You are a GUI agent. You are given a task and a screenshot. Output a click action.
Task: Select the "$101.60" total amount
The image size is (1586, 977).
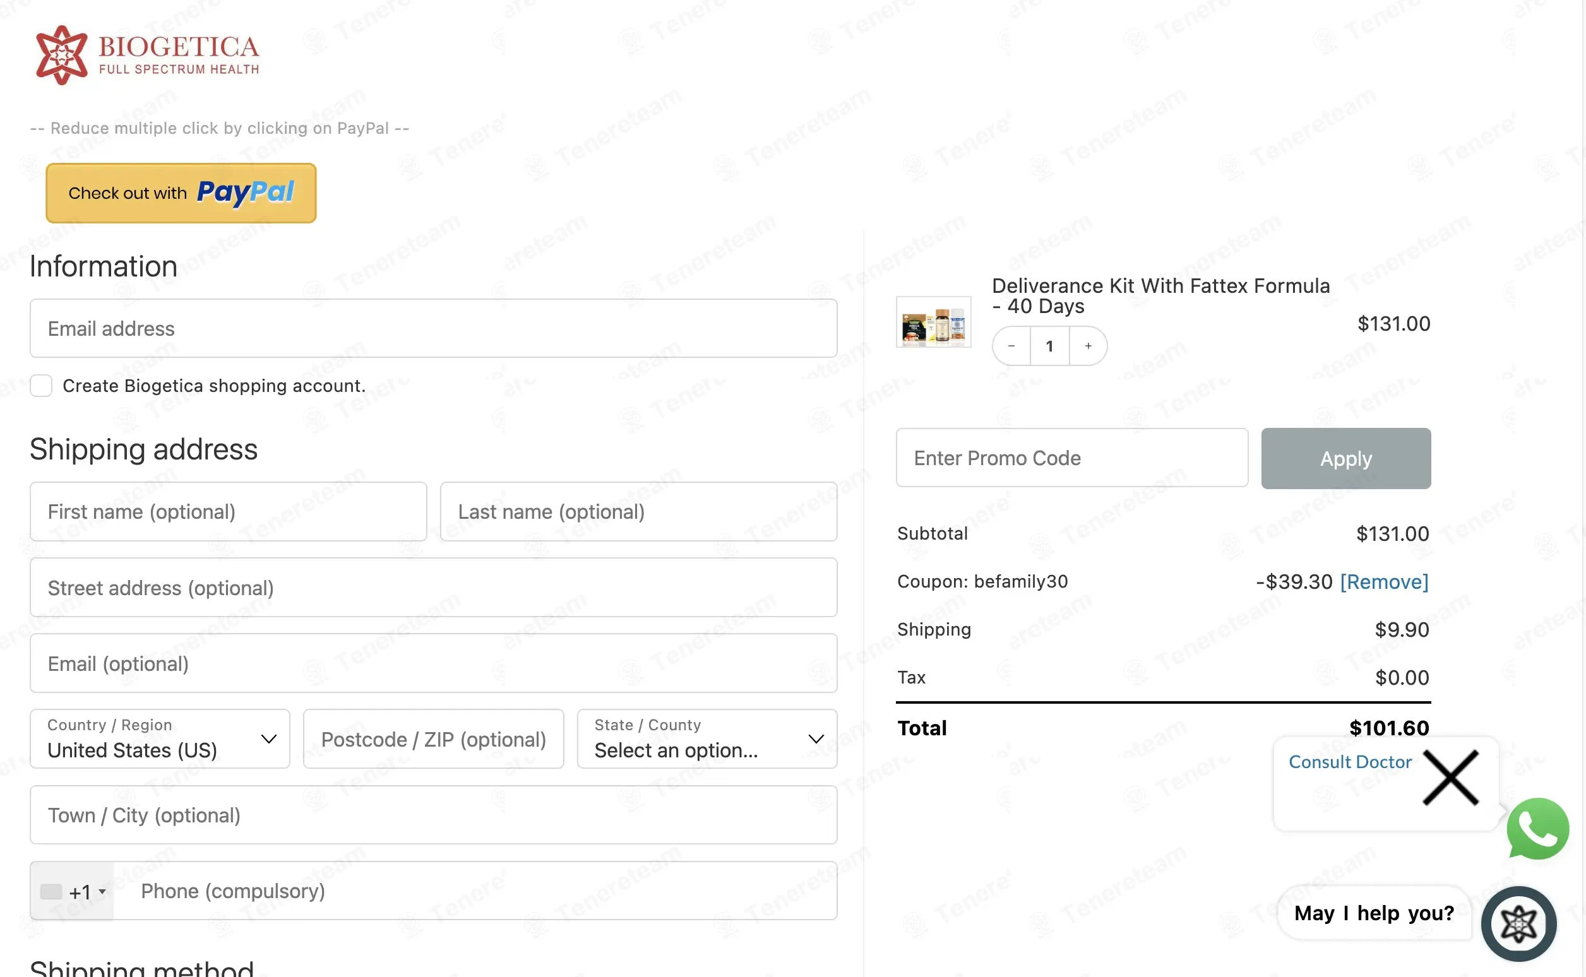tap(1389, 728)
